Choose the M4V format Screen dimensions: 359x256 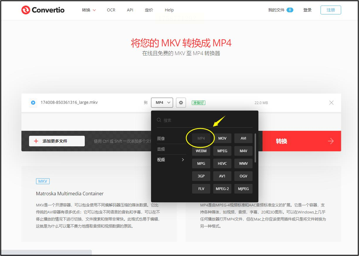pos(243,151)
